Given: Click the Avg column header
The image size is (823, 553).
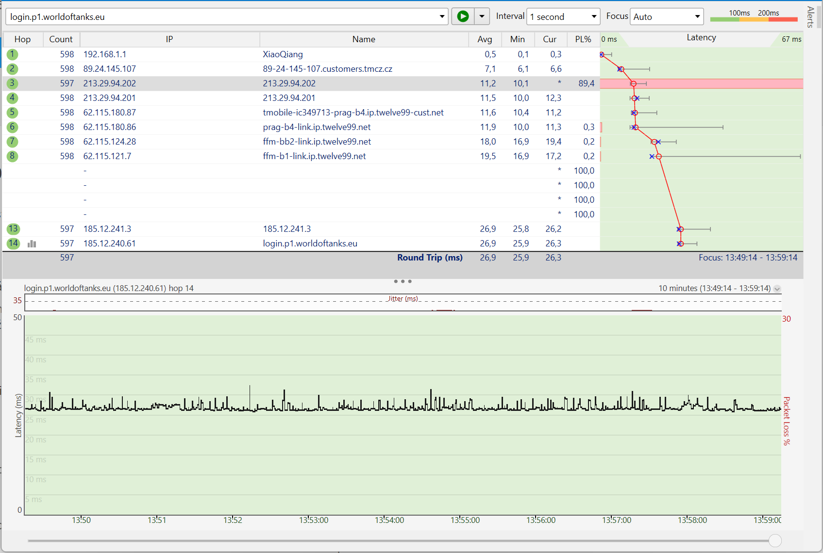Looking at the screenshot, I should pyautogui.click(x=485, y=39).
